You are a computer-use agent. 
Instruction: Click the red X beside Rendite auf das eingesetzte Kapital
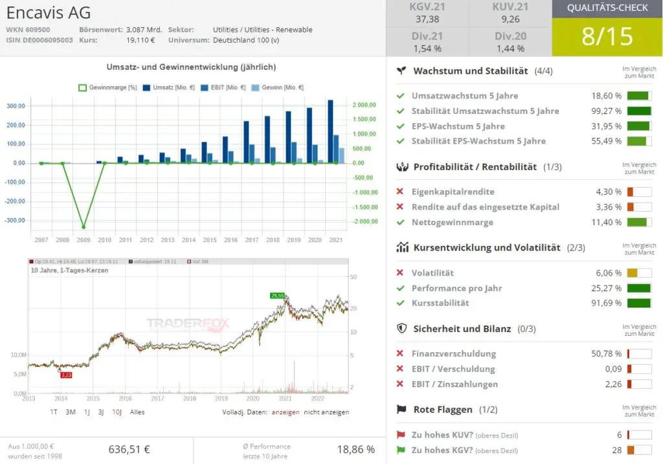(x=400, y=206)
